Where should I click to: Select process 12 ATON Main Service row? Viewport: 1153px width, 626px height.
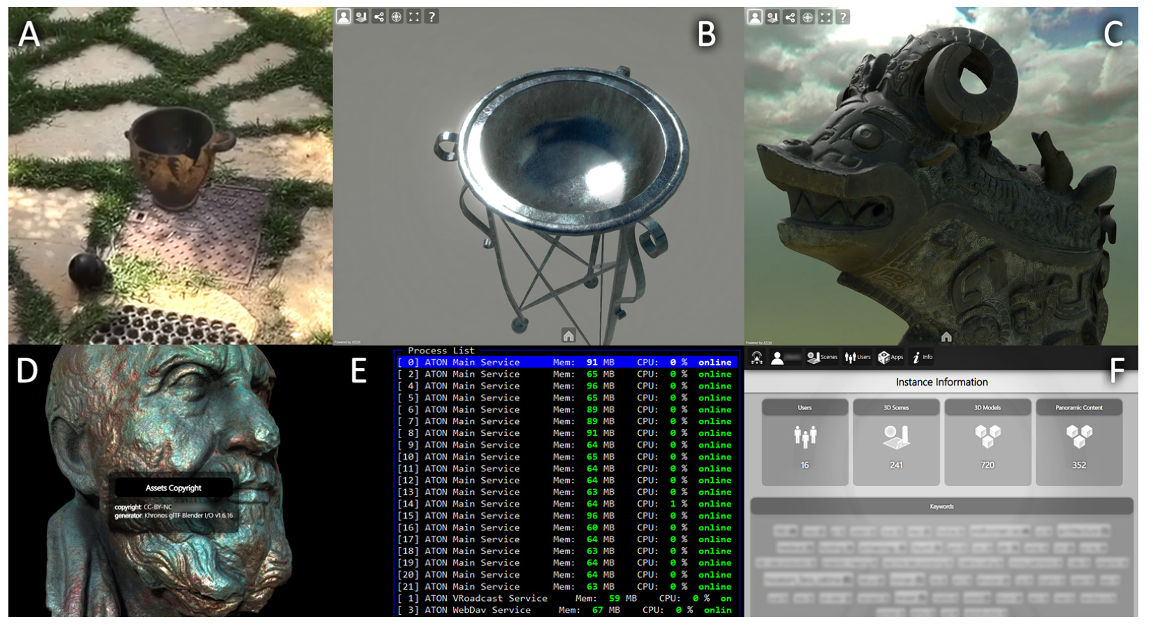(566, 480)
